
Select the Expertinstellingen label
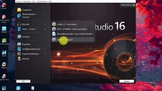pyautogui.click(x=31, y=54)
